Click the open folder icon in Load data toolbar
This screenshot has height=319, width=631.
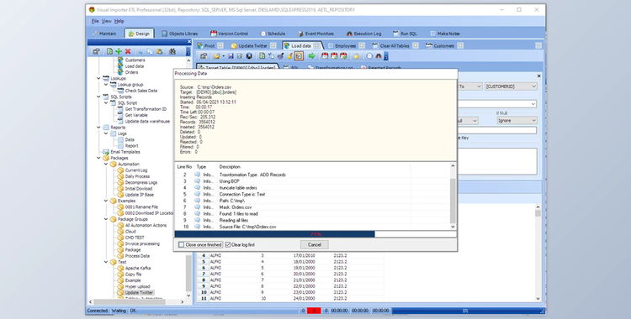216,56
